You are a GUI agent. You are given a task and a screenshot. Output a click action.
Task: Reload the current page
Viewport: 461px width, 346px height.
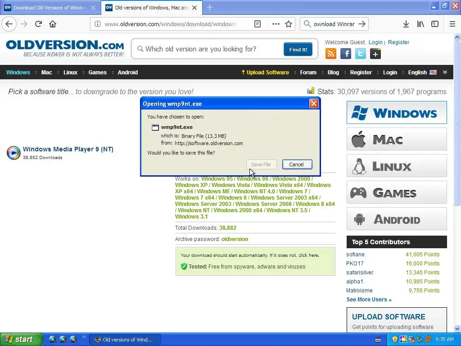pyautogui.click(x=38, y=24)
